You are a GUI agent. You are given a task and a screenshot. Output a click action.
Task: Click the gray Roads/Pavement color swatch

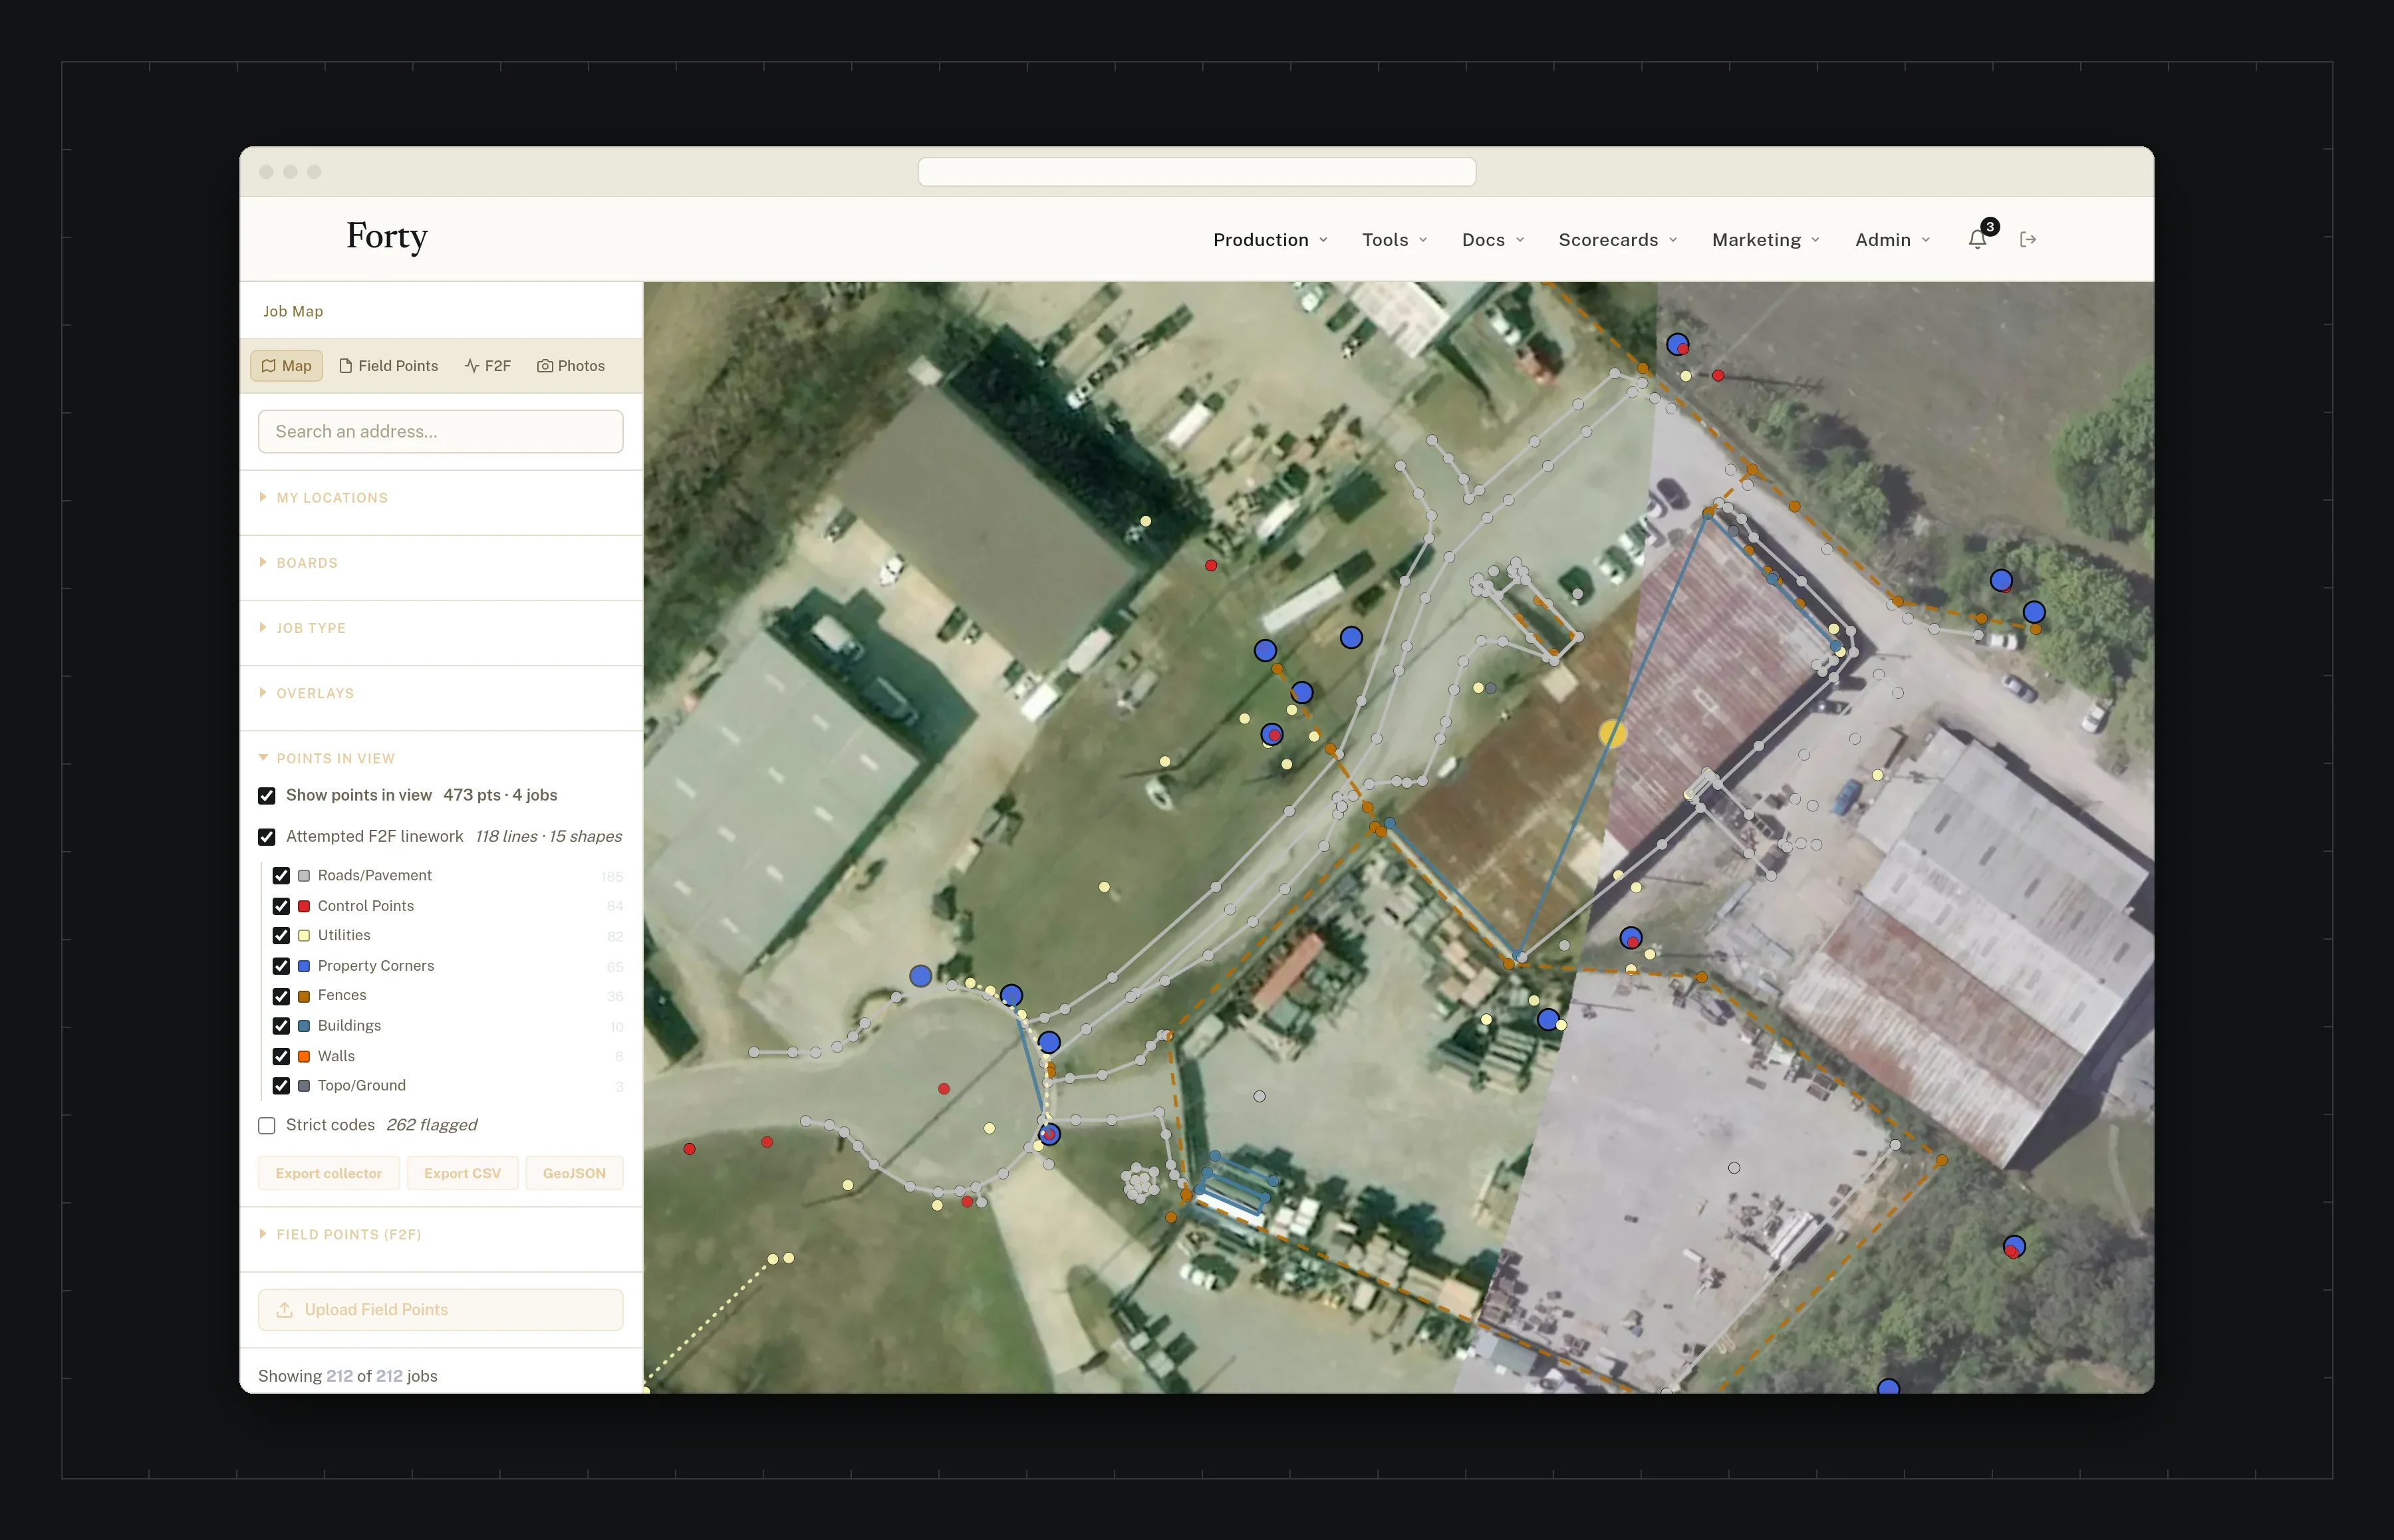click(x=304, y=876)
